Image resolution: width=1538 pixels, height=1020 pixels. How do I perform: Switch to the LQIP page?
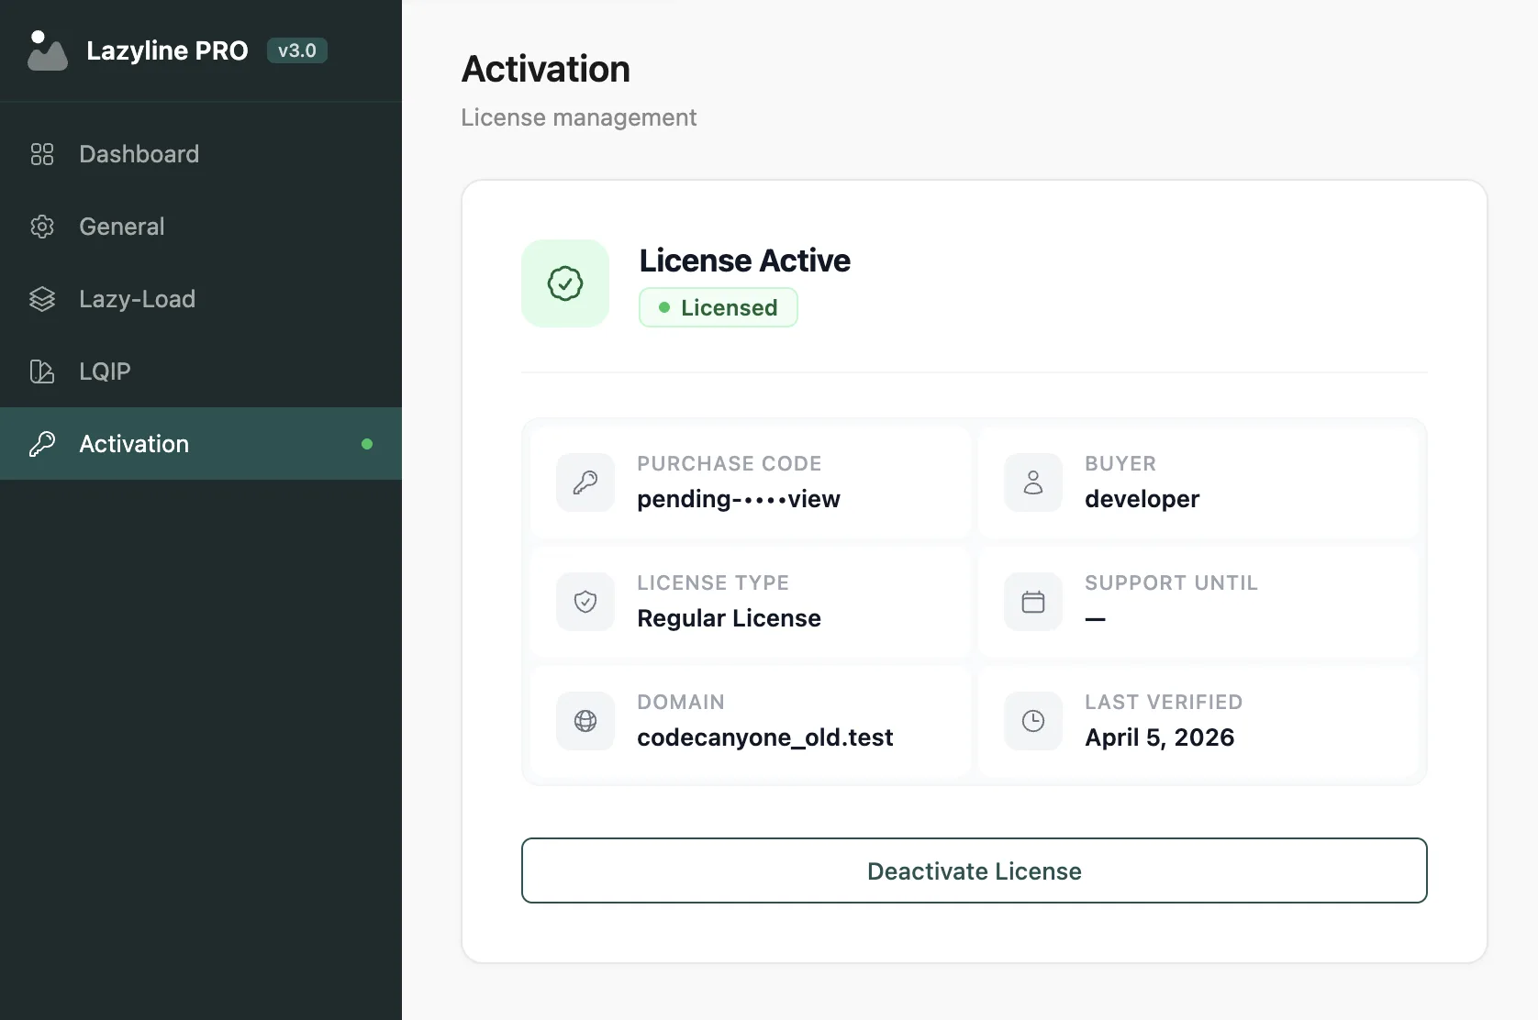pos(201,371)
